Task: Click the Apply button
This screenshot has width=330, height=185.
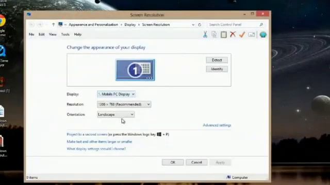Action: (220, 162)
